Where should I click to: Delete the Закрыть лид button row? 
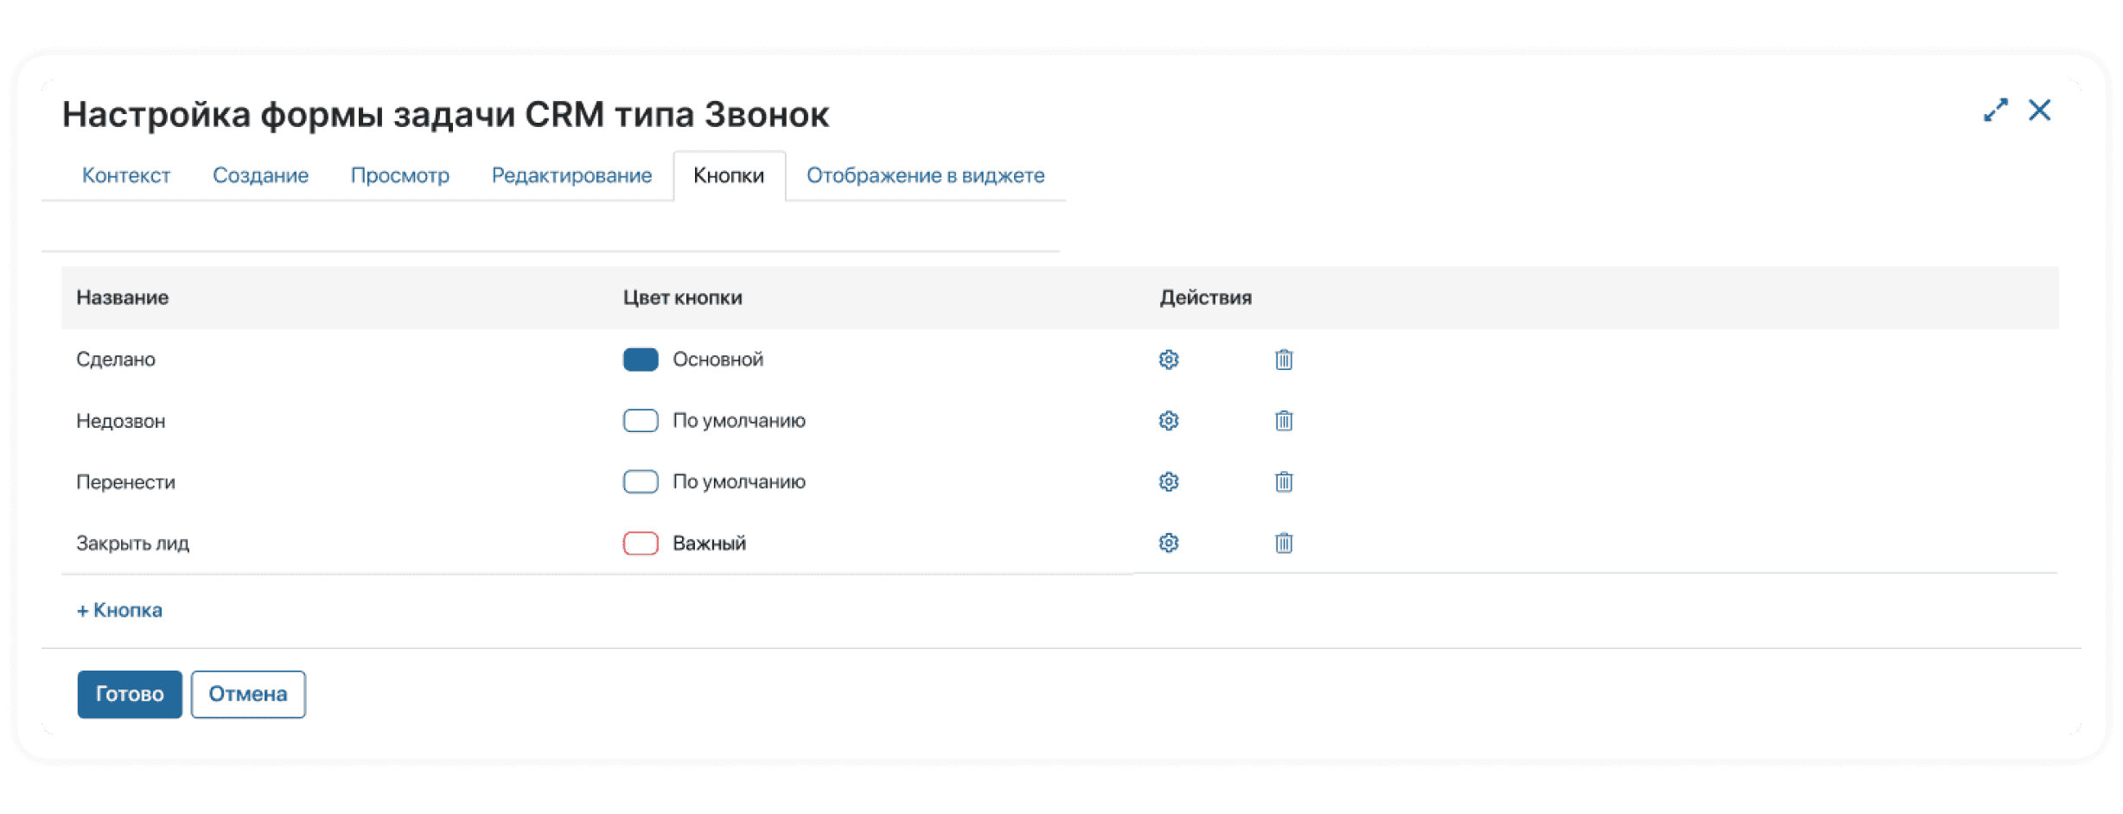click(x=1284, y=543)
